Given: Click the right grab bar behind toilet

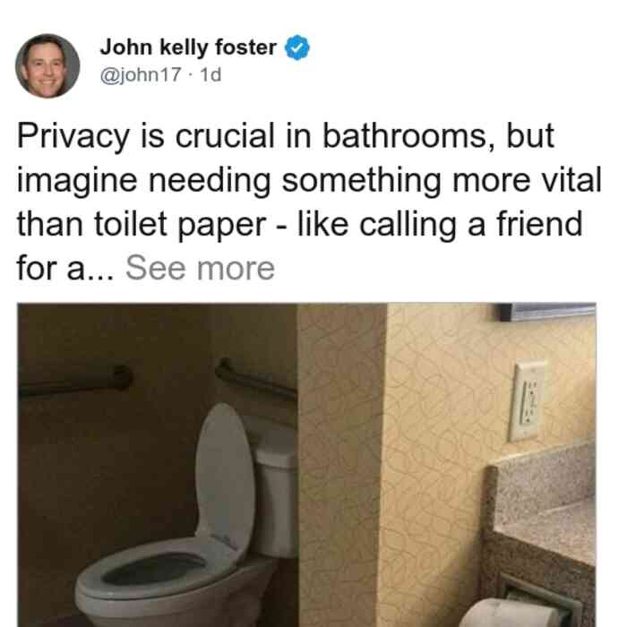Looking at the screenshot, I should [256, 380].
